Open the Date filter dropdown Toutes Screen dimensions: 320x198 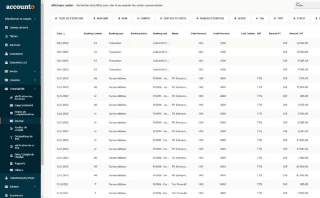307,5
